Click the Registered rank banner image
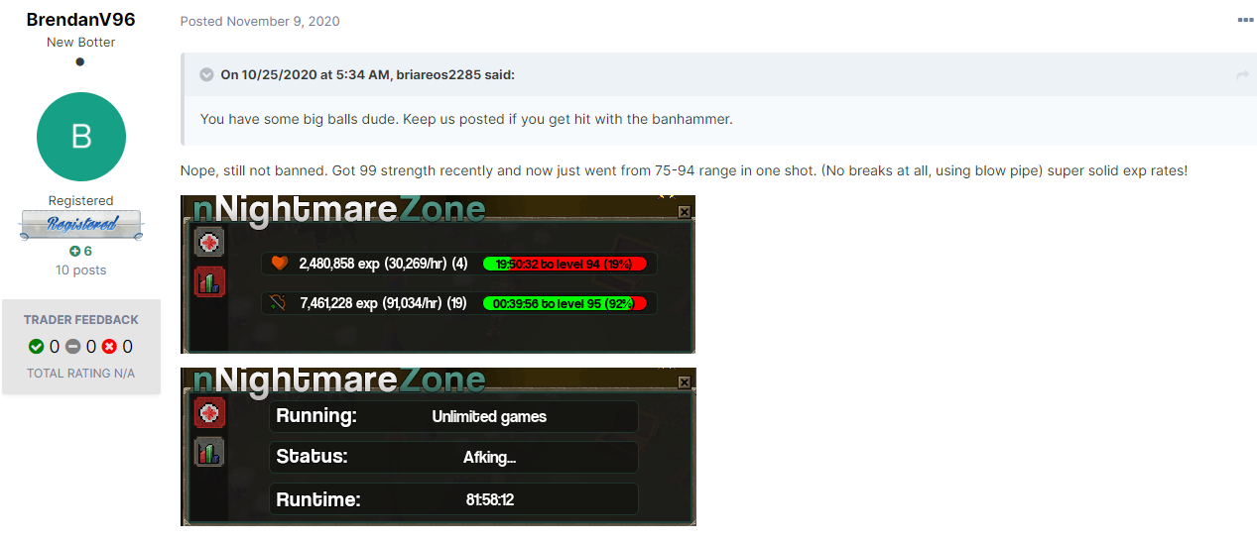 click(x=81, y=225)
